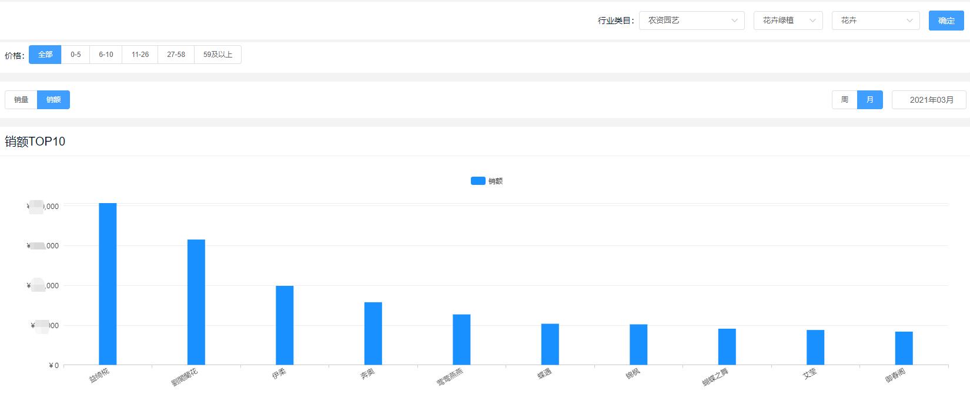
Task: Click the 益绮枕 axis label
Action: coord(99,376)
